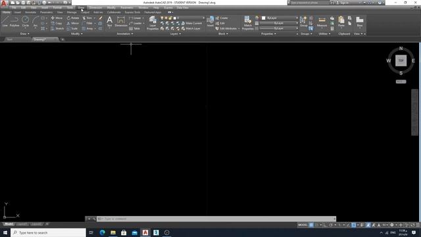
Task: Switch to the Start file tab
Action: (10, 39)
